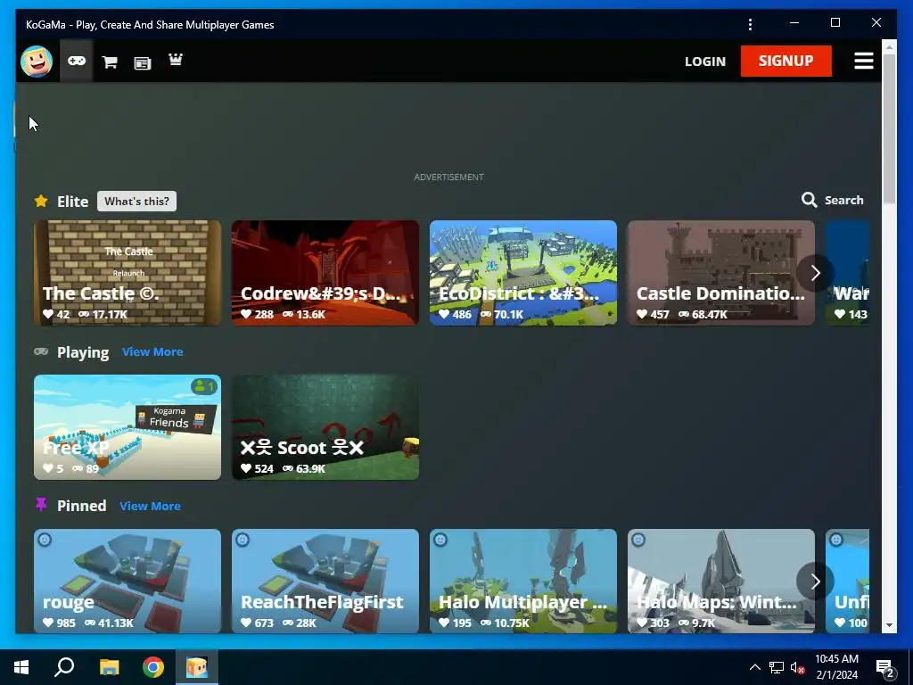Open the Windows Start menu

point(21,667)
